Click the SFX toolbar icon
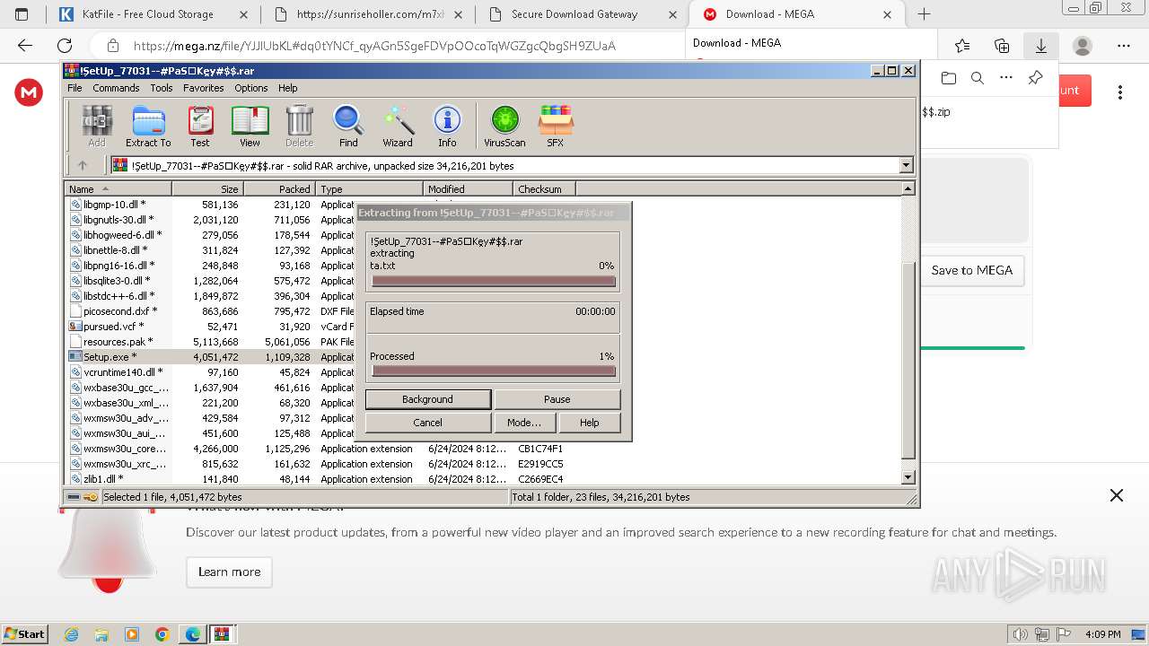This screenshot has height=646, width=1149. (x=556, y=126)
